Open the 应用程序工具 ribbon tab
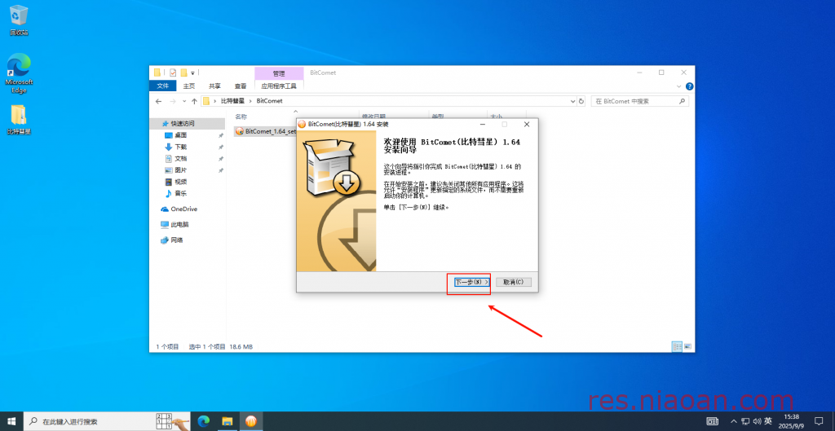This screenshot has height=431, width=835. 279,86
